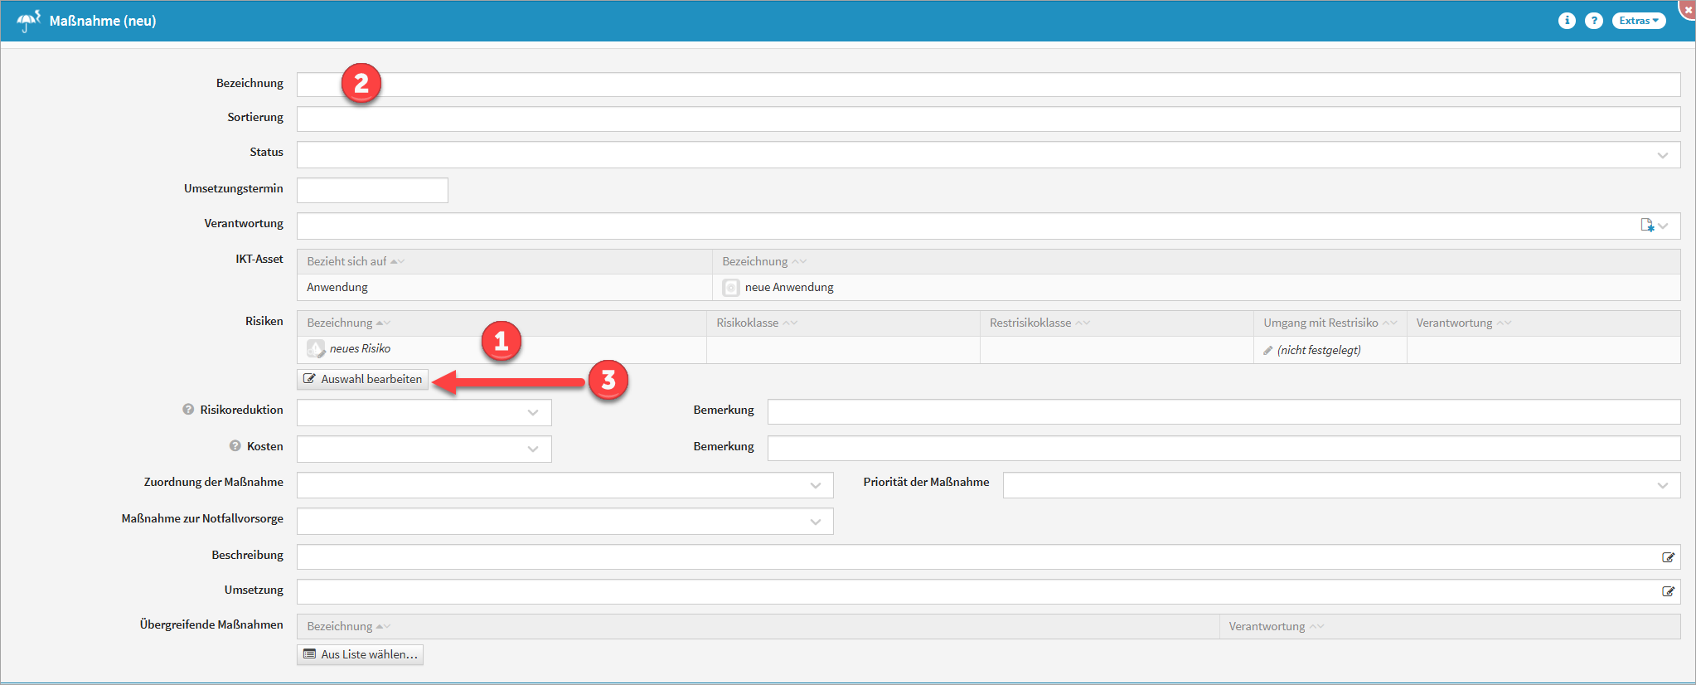Click help icon next to Kosten

point(235,446)
